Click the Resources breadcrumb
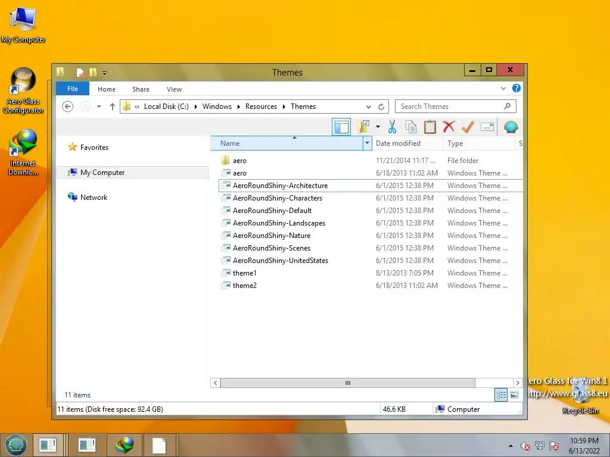 click(x=261, y=107)
